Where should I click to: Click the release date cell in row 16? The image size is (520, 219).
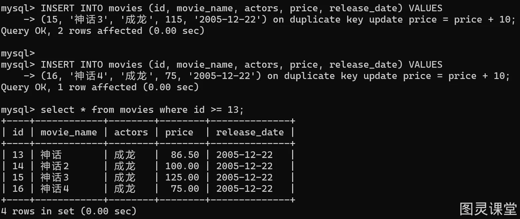244,189
